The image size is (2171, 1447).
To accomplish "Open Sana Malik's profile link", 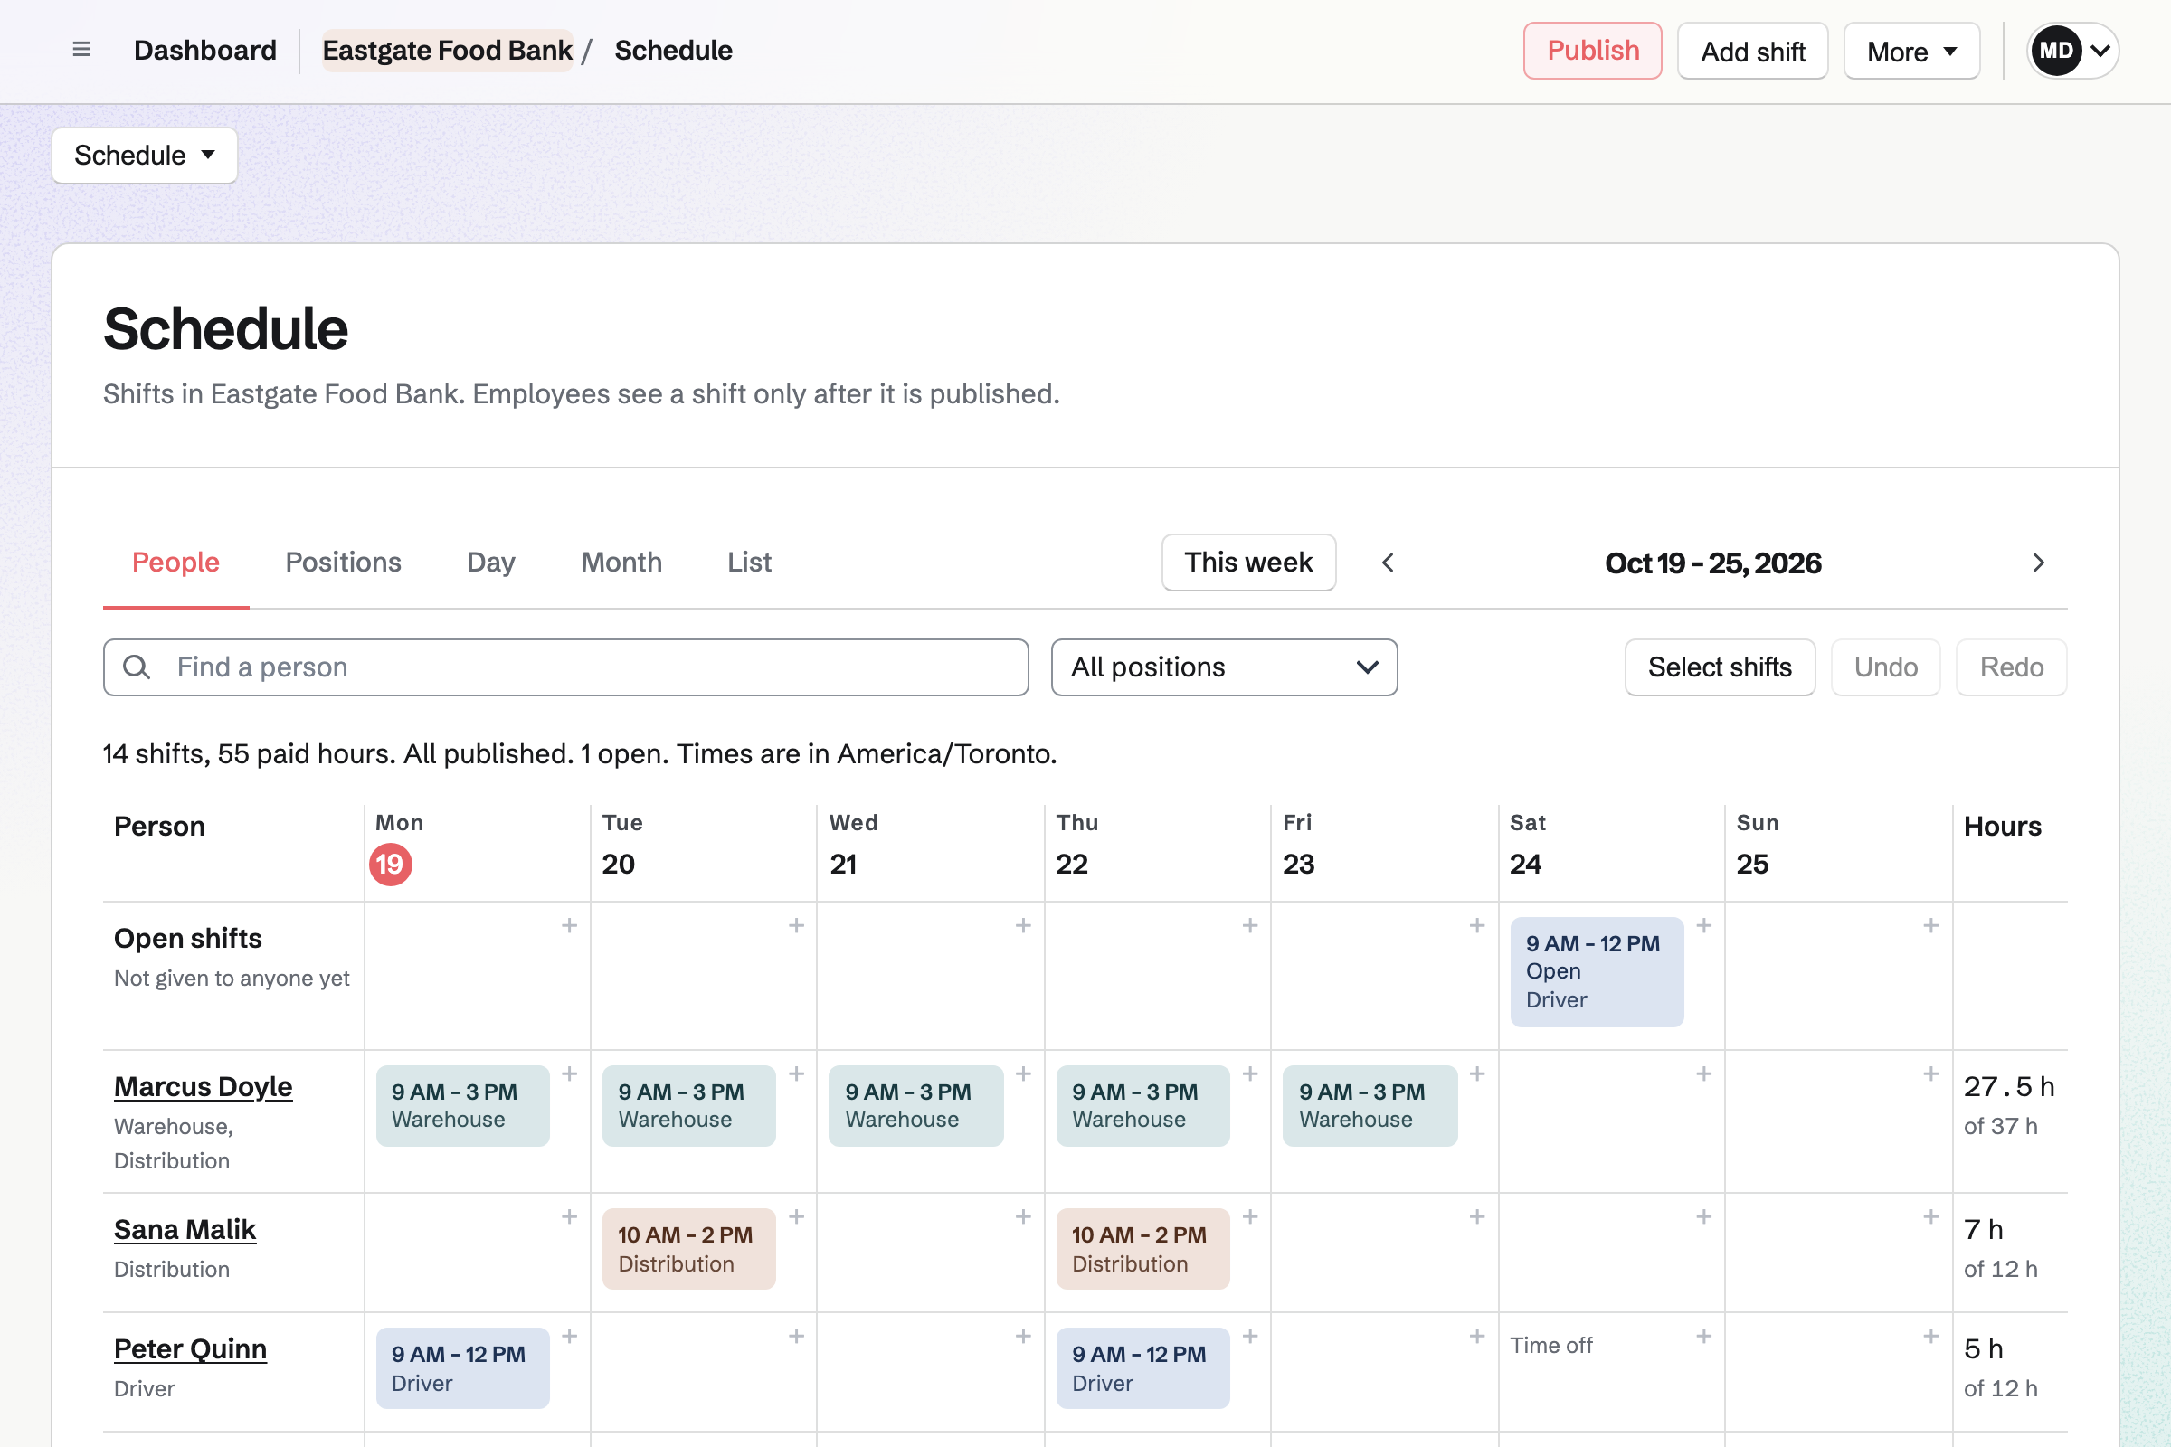I will click(x=185, y=1229).
